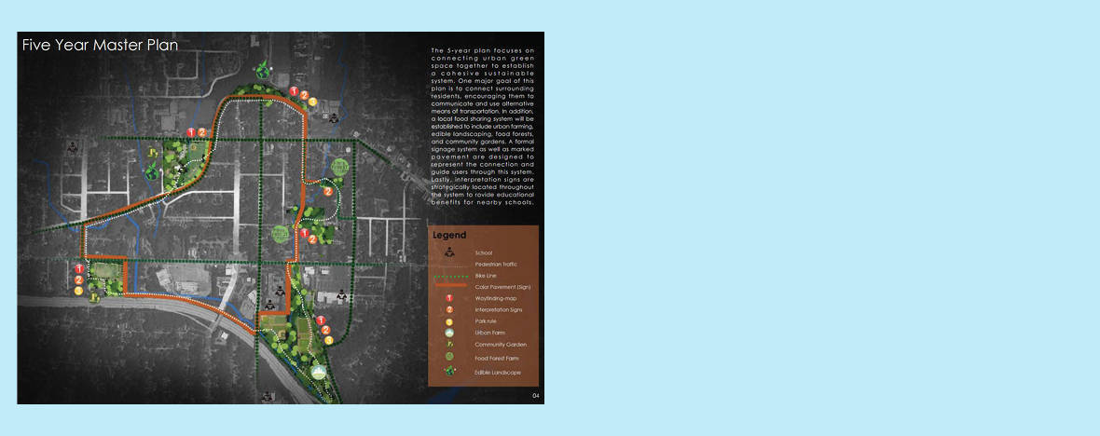Click the Urban Farm legend icon
This screenshot has height=436, width=1100.
click(x=449, y=333)
